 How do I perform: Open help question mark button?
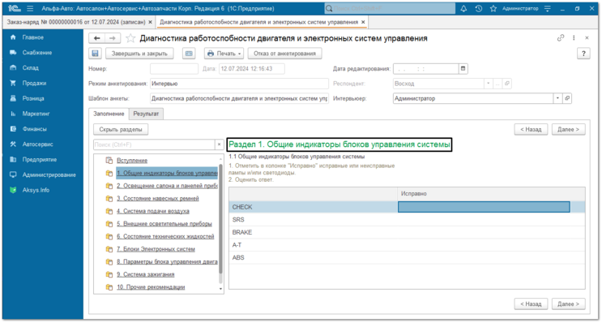point(583,54)
